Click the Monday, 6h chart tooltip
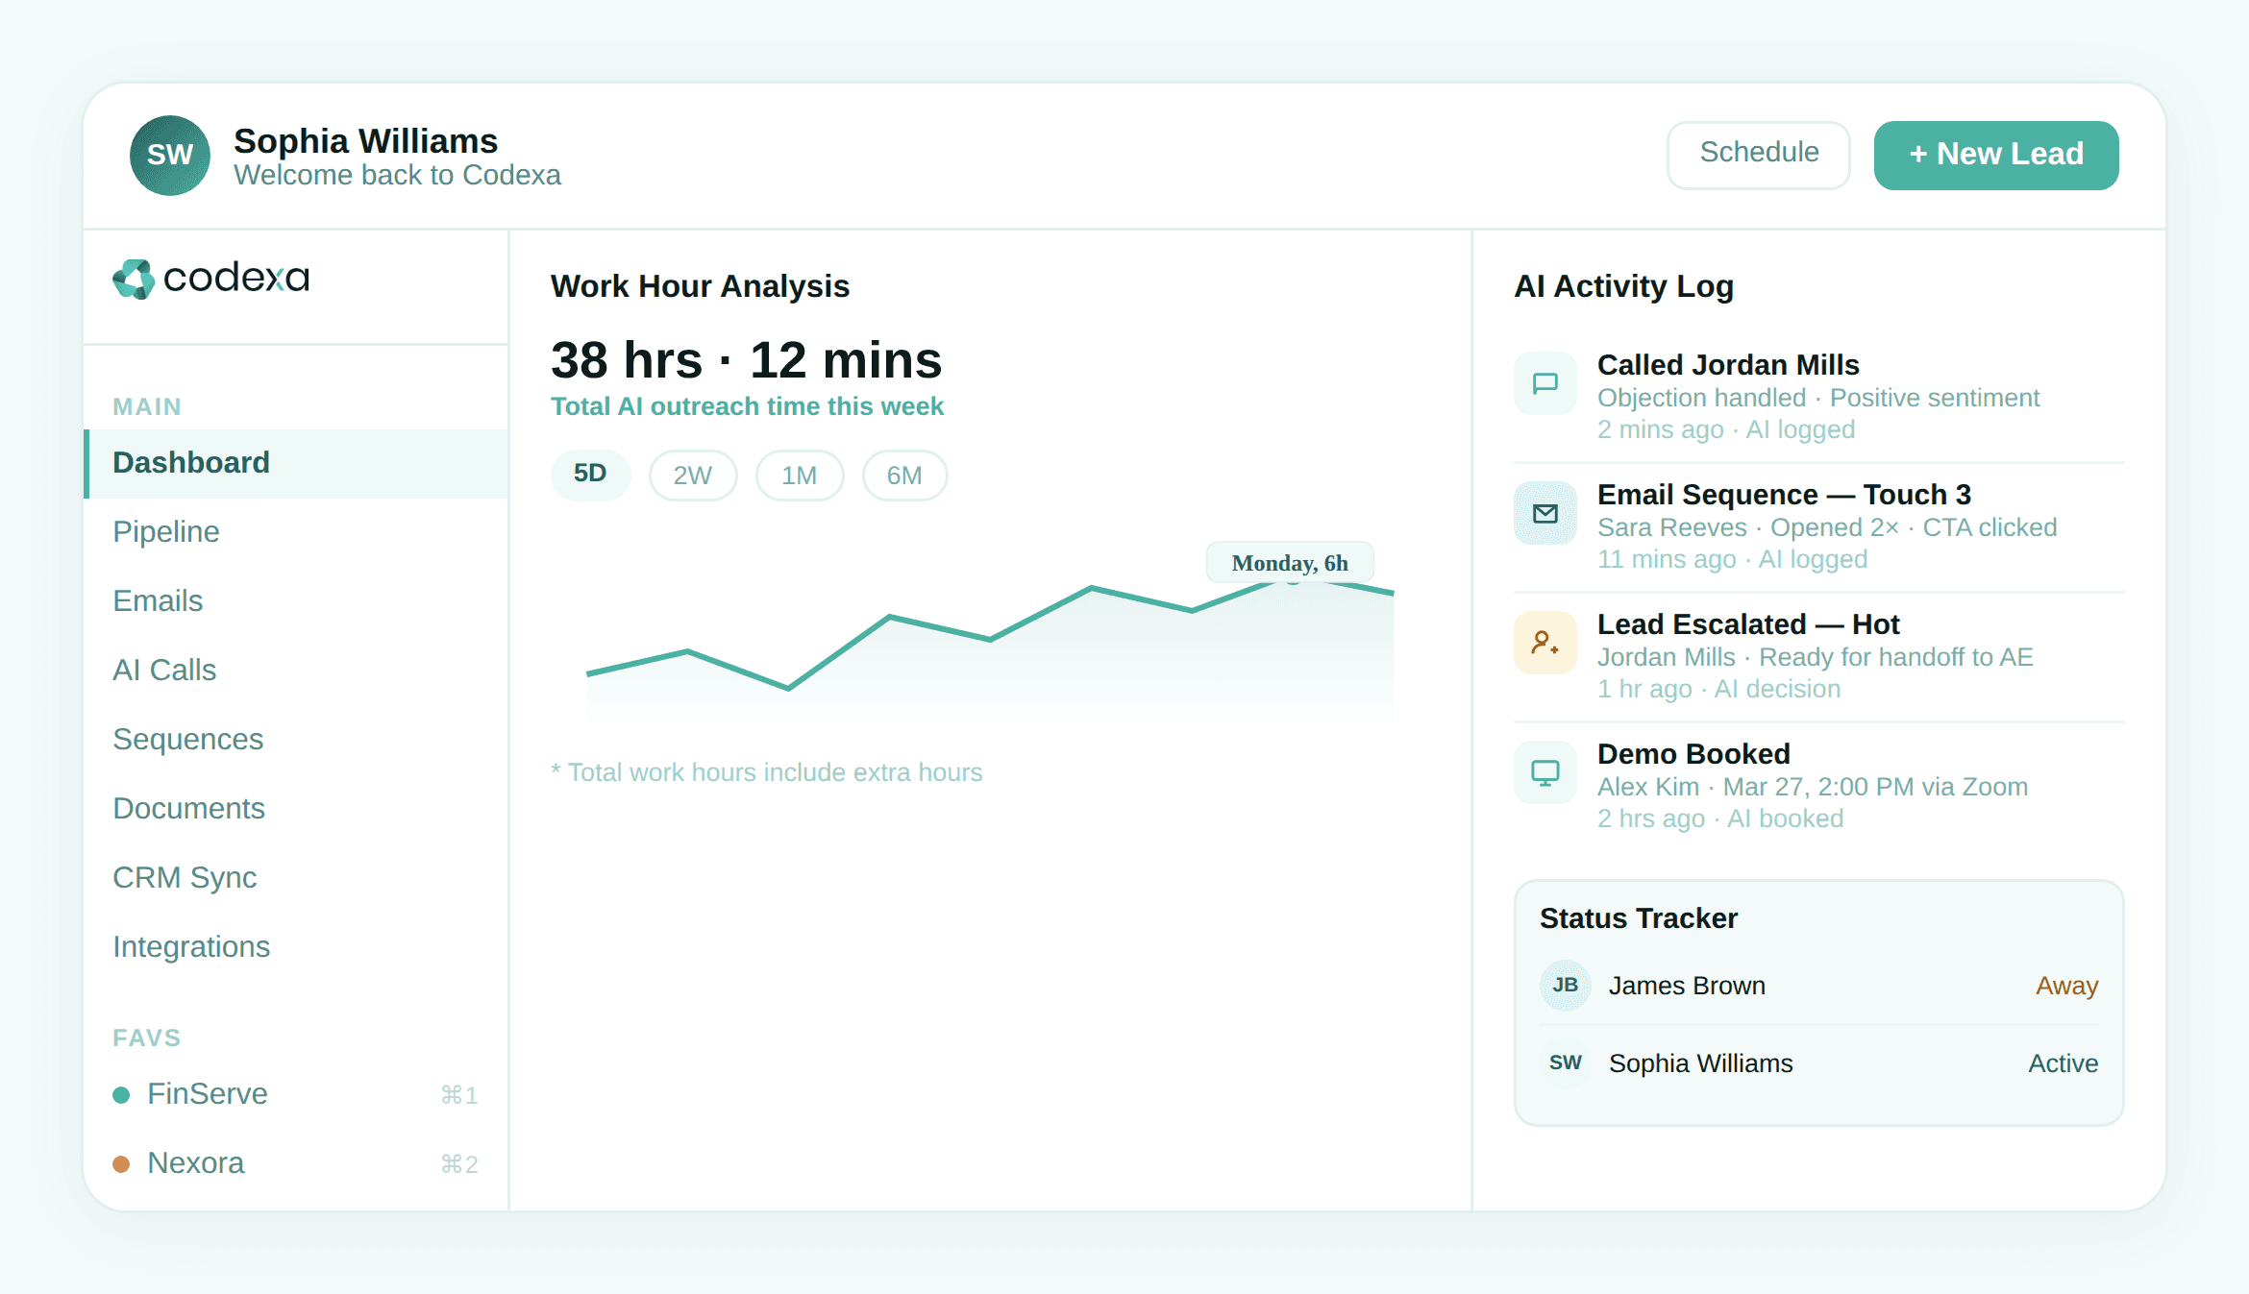Screen dimensions: 2249x1294 (x=1289, y=563)
